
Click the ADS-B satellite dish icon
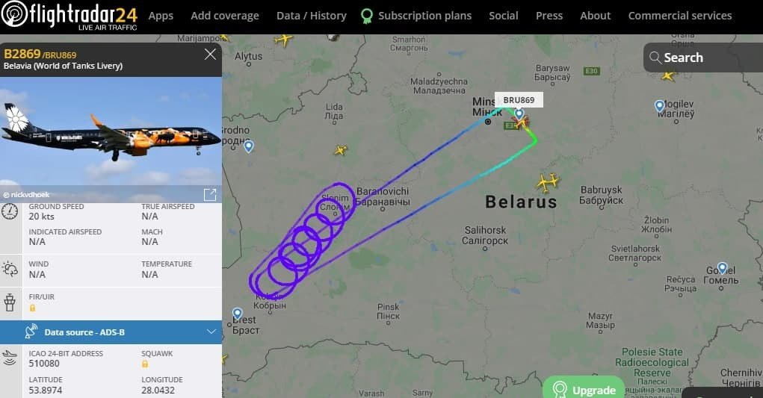coord(31,332)
